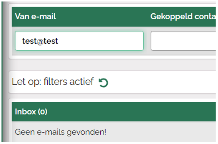The image size is (218, 144).
Task: Click the word 'actief' in the filter notice
Action: coord(82,82)
